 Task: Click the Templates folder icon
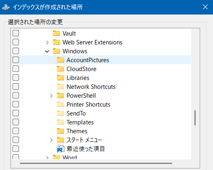[60, 122]
